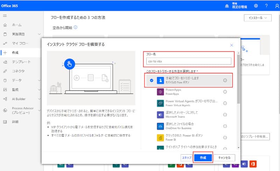
Task: Open the インストール dropdown
Action: [x=258, y=18]
